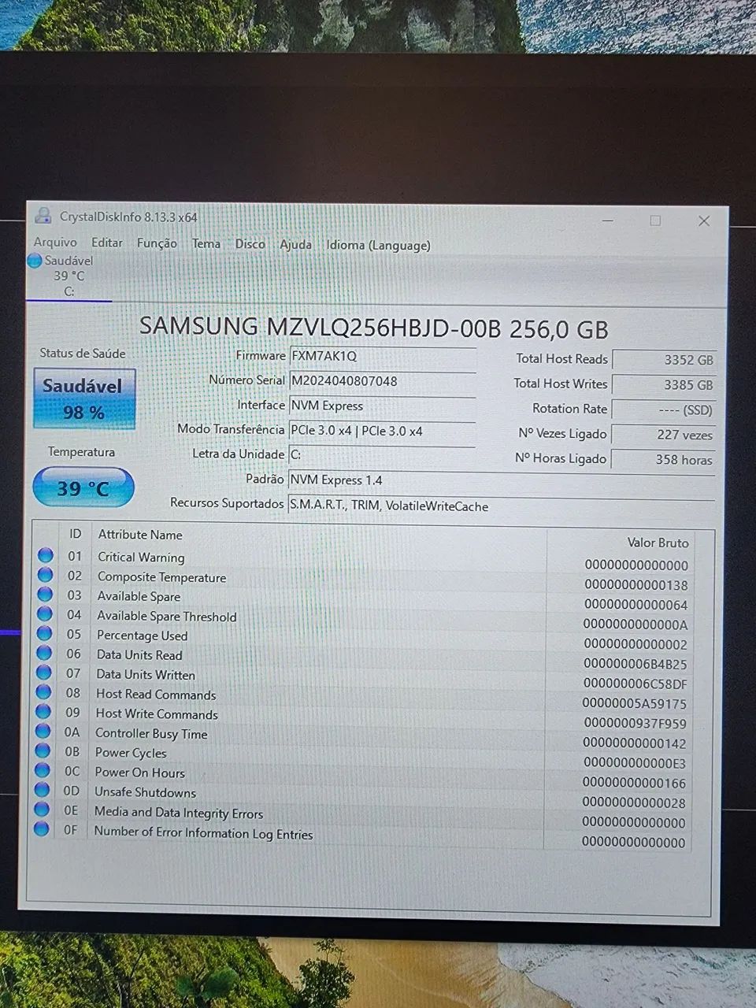Click the 39 °C temperature indicator

click(x=83, y=487)
